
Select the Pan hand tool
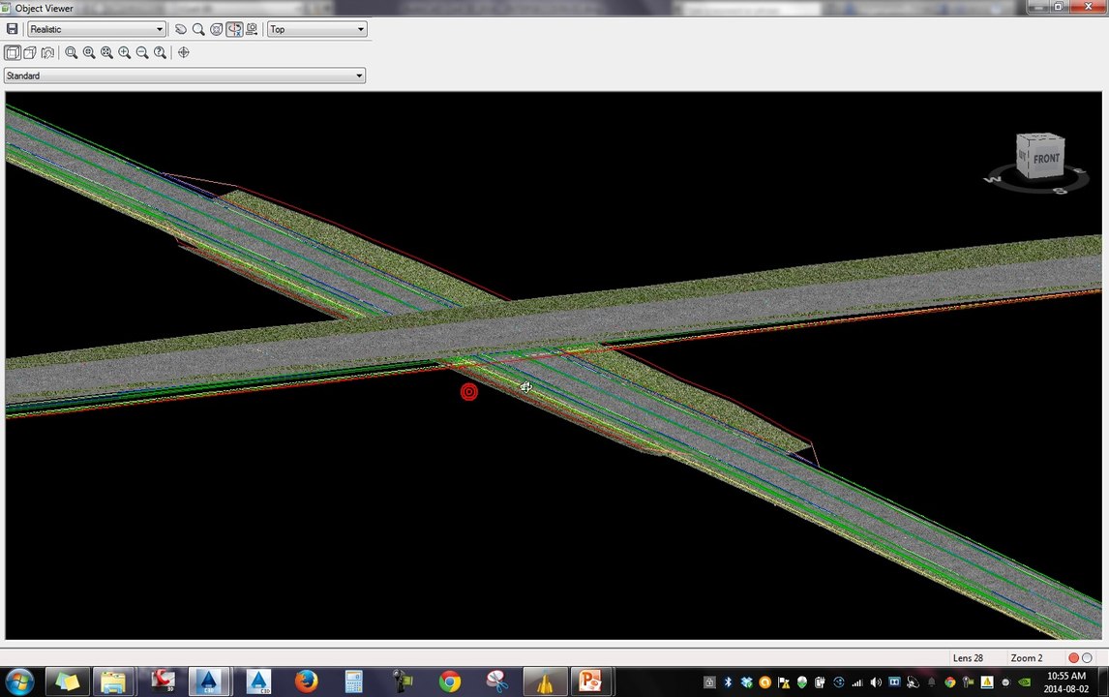(x=181, y=29)
